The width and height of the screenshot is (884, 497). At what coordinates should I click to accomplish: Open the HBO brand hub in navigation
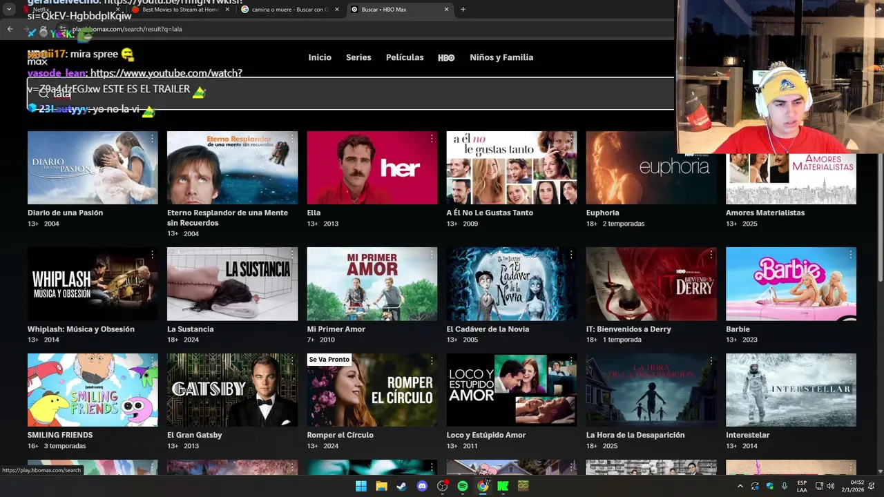446,58
